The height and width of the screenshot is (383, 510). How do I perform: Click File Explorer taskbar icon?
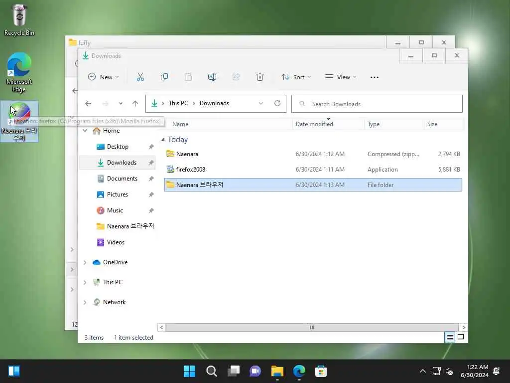[277, 371]
